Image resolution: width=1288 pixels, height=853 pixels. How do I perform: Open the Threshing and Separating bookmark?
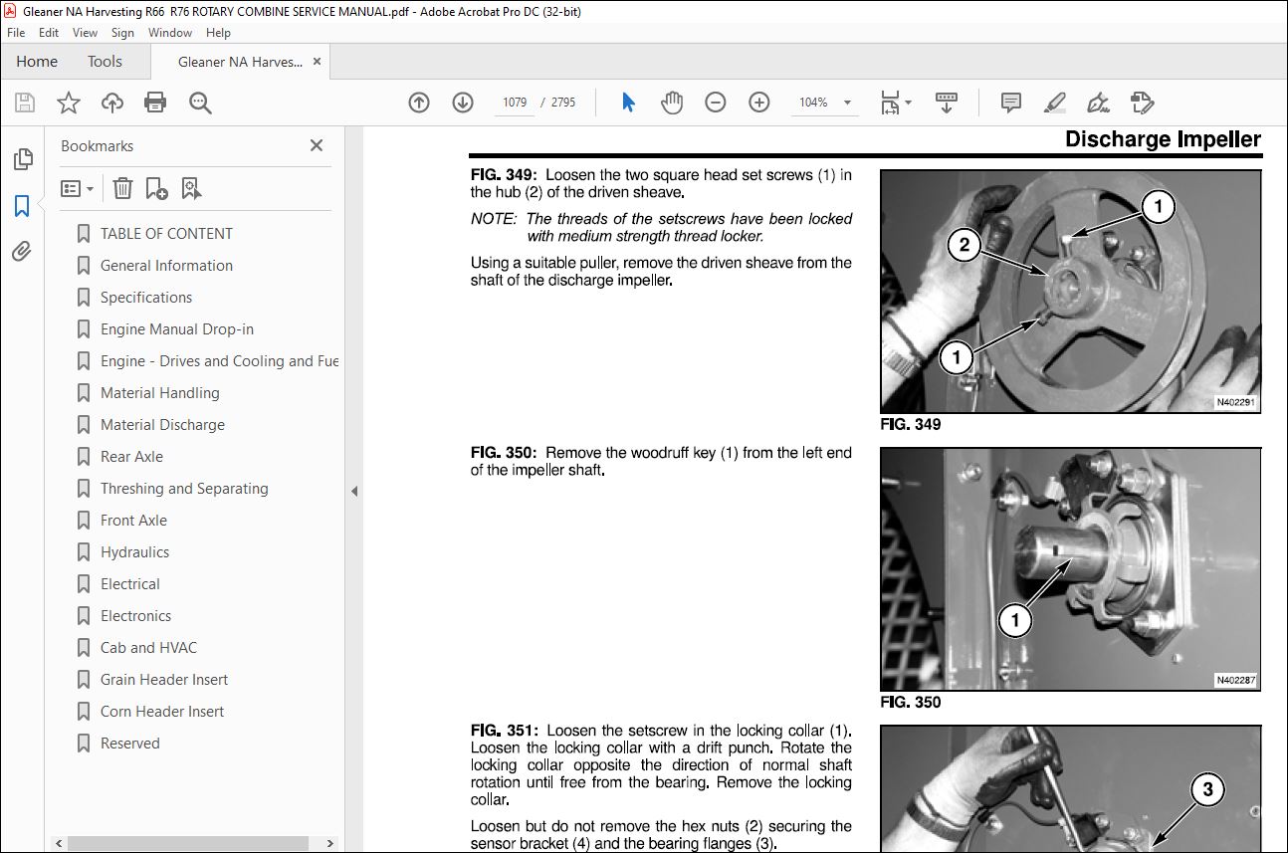tap(184, 489)
